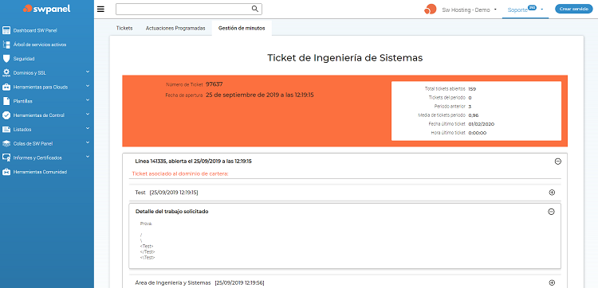Expand Herramientas para Clouds chevron
The width and height of the screenshot is (598, 288).
coord(88,86)
